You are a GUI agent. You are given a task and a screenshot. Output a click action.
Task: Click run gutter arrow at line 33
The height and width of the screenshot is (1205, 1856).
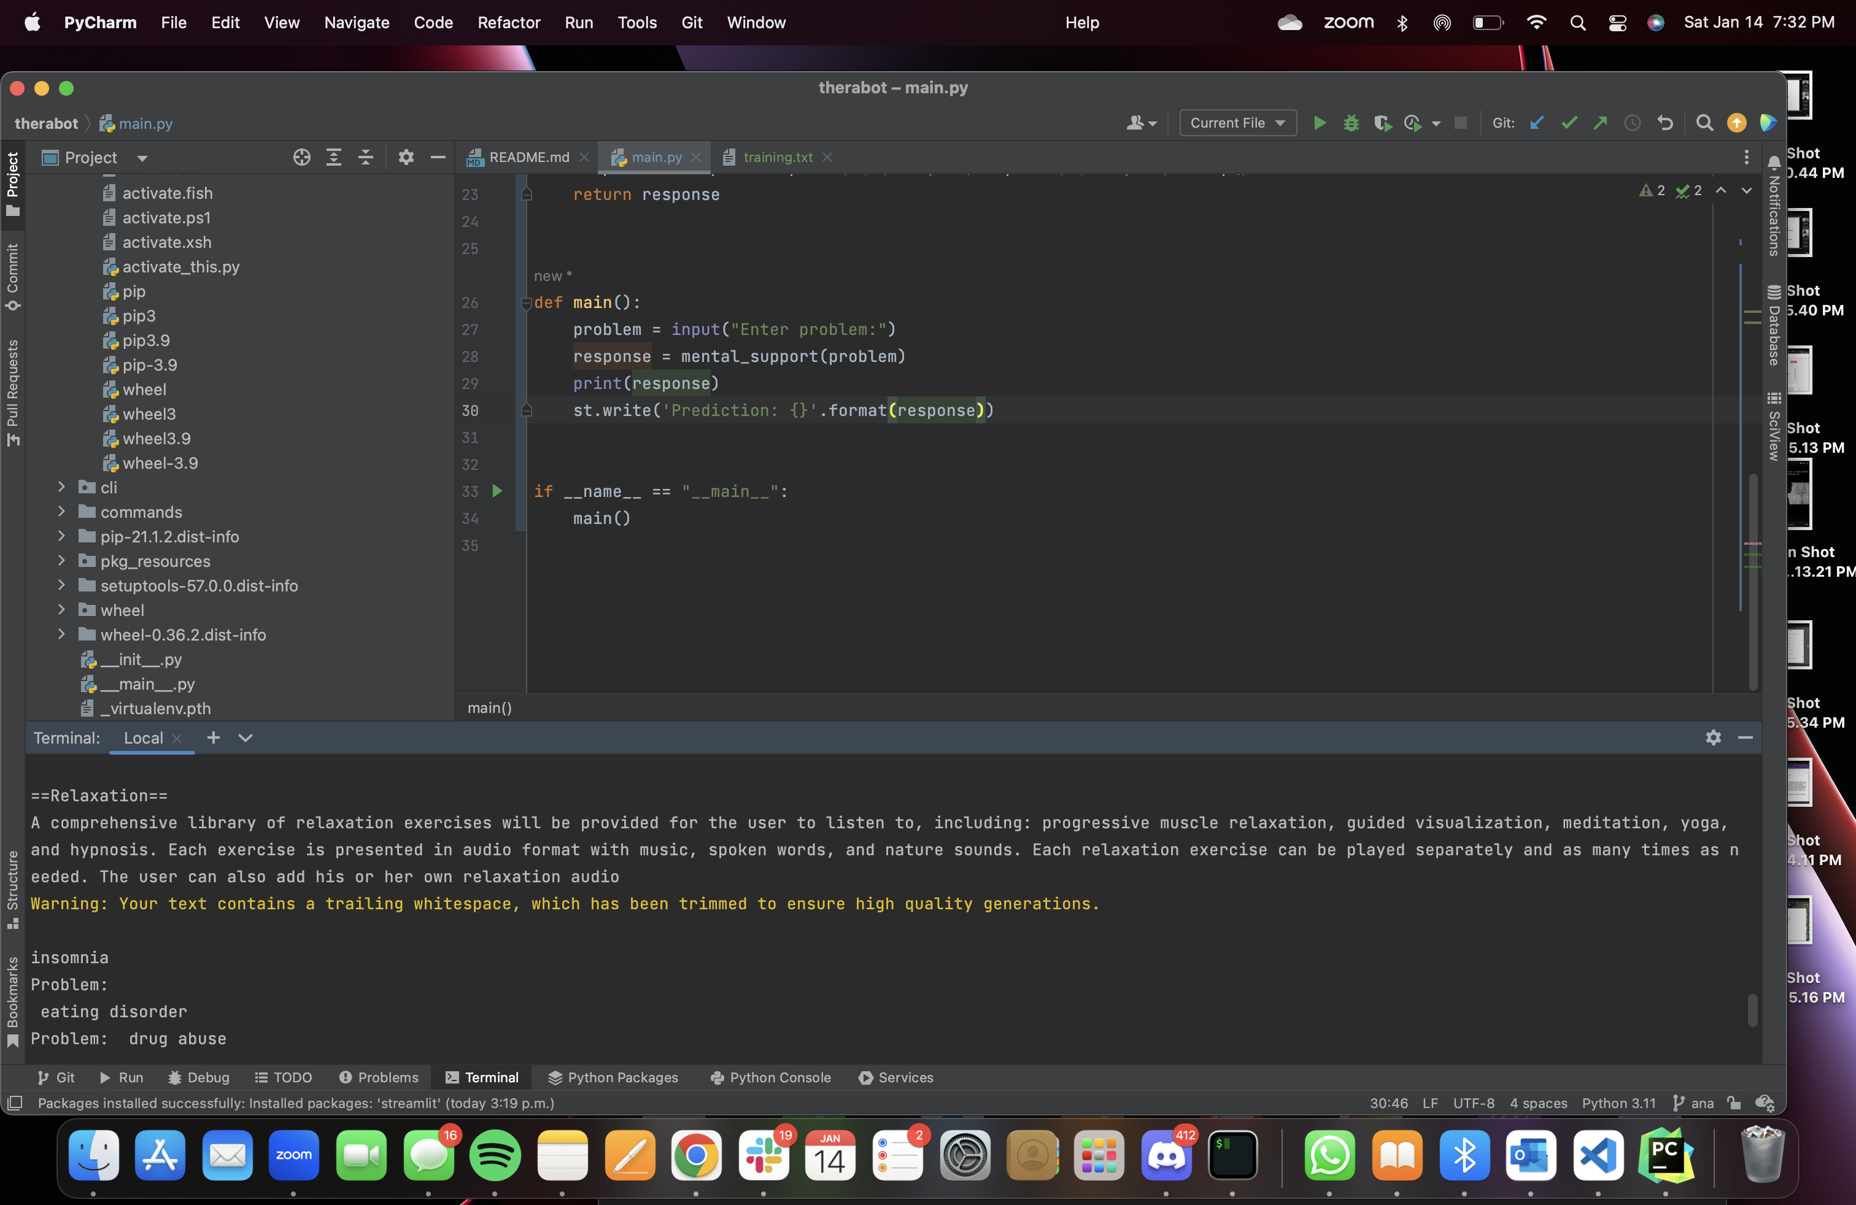[497, 491]
